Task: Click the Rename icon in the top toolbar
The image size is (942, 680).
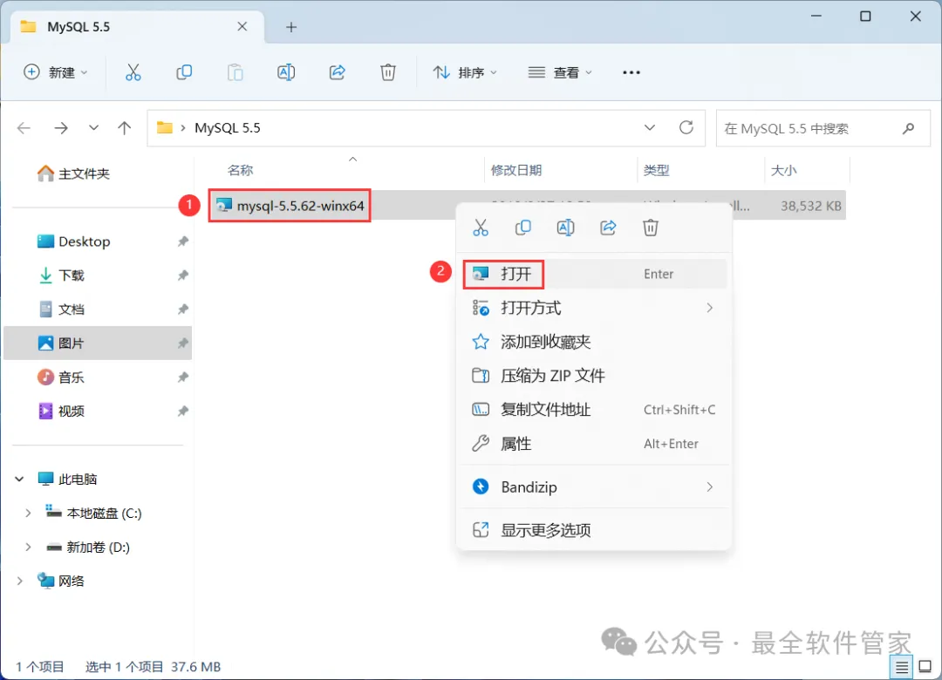Action: [286, 72]
